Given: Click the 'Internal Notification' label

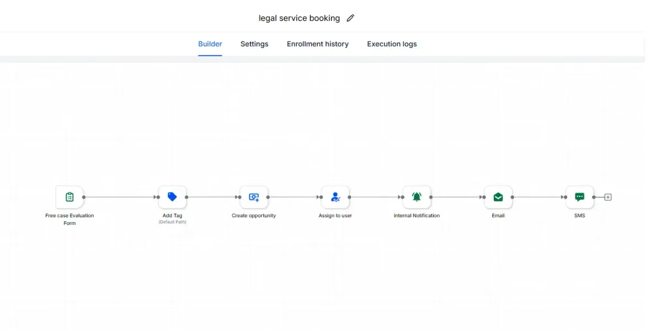Looking at the screenshot, I should [x=417, y=216].
